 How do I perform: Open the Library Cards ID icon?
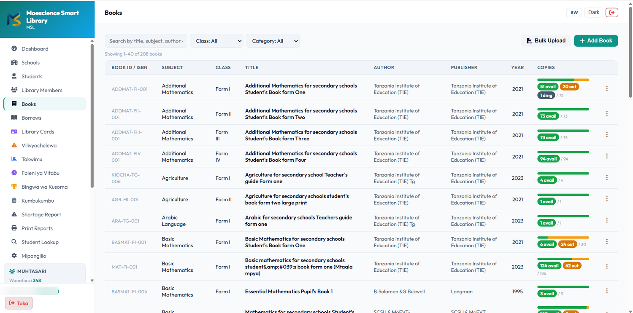[x=14, y=131]
